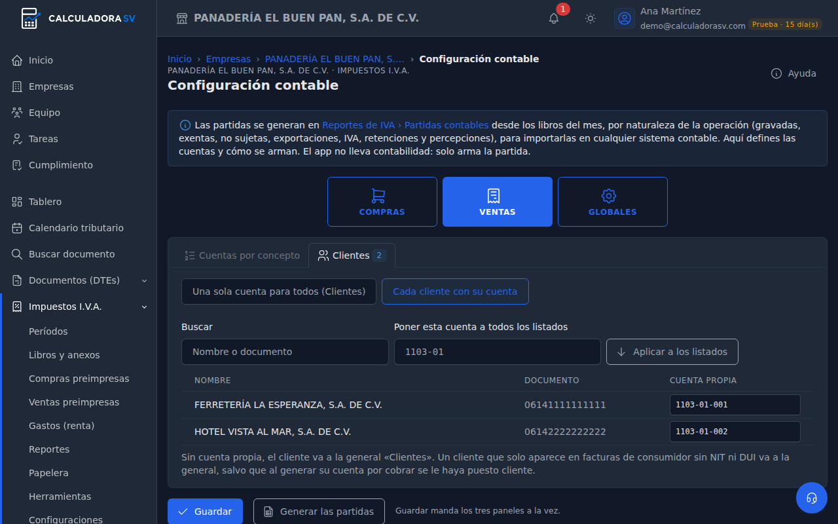Click the Tareas person-check icon
Image resolution: width=838 pixels, height=524 pixels.
(17, 139)
